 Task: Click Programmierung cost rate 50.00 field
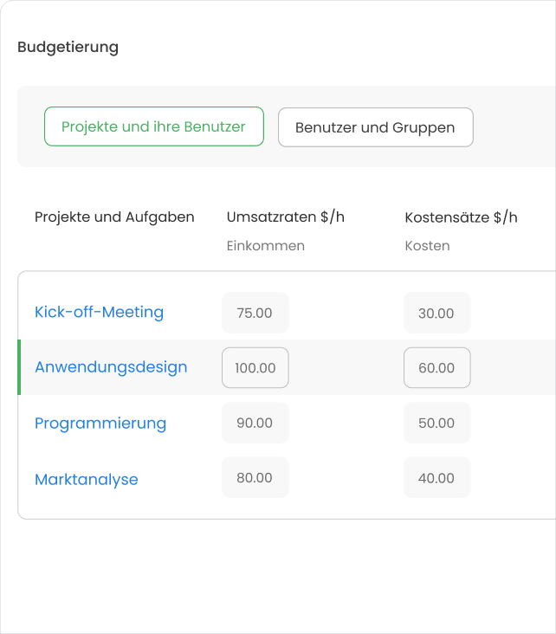click(x=436, y=423)
